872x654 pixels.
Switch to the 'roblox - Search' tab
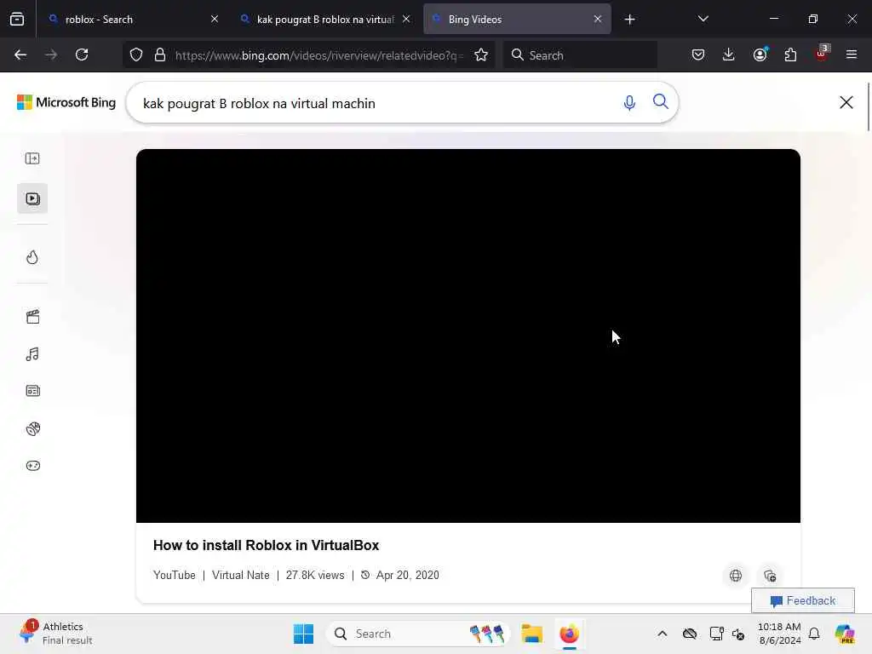132,20
